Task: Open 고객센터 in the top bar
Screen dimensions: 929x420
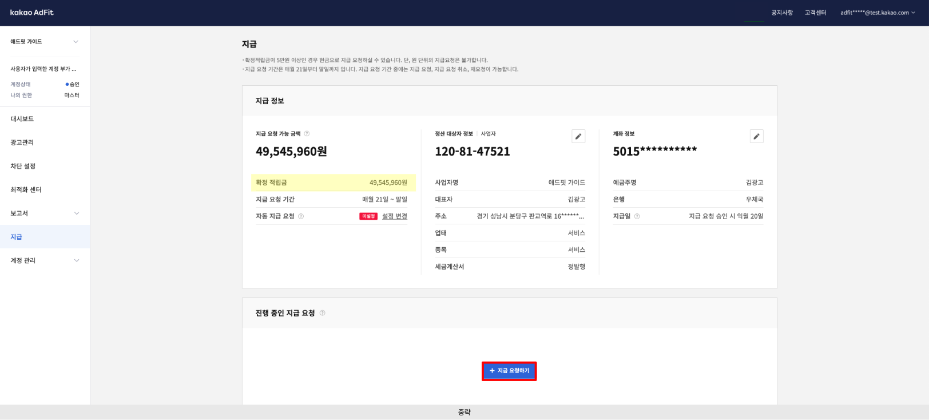Action: click(x=815, y=13)
